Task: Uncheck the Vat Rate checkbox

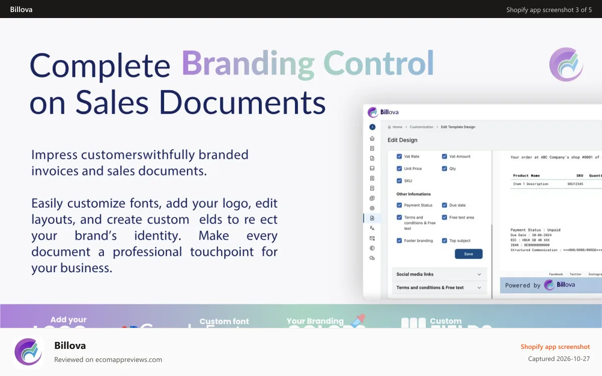Action: click(x=399, y=156)
